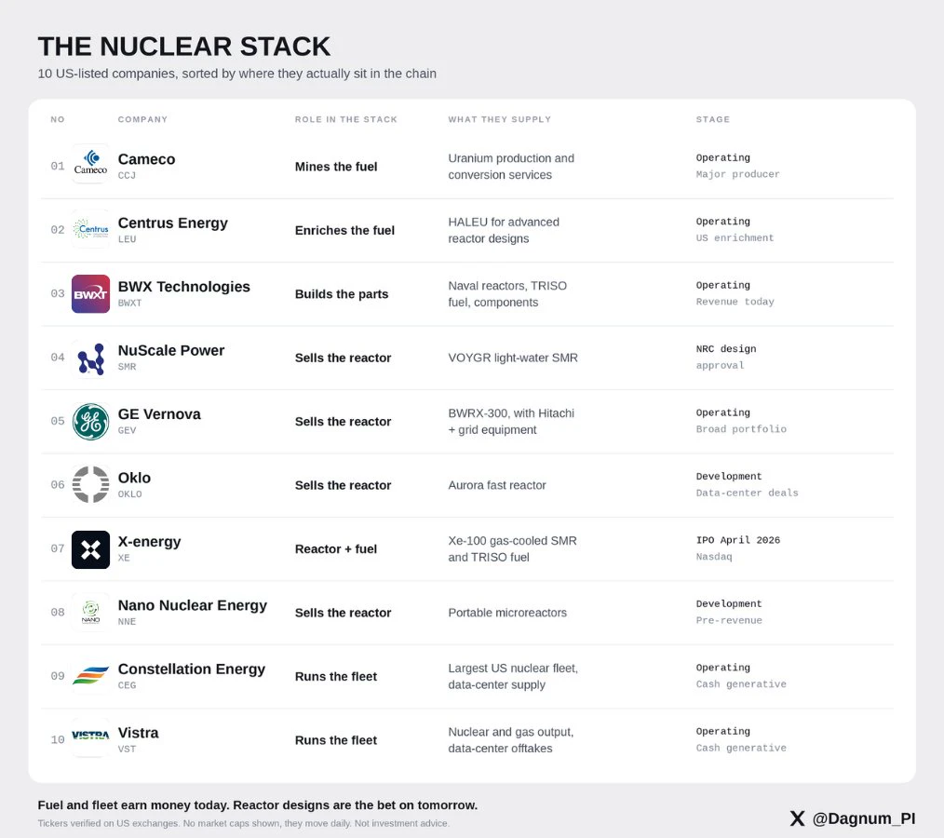The image size is (944, 838).
Task: Click 'Tickers verified on US exchanges' disclaimer
Action: click(243, 823)
